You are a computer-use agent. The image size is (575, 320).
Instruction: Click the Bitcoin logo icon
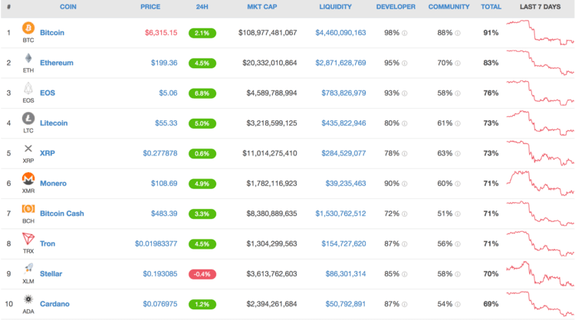point(28,28)
